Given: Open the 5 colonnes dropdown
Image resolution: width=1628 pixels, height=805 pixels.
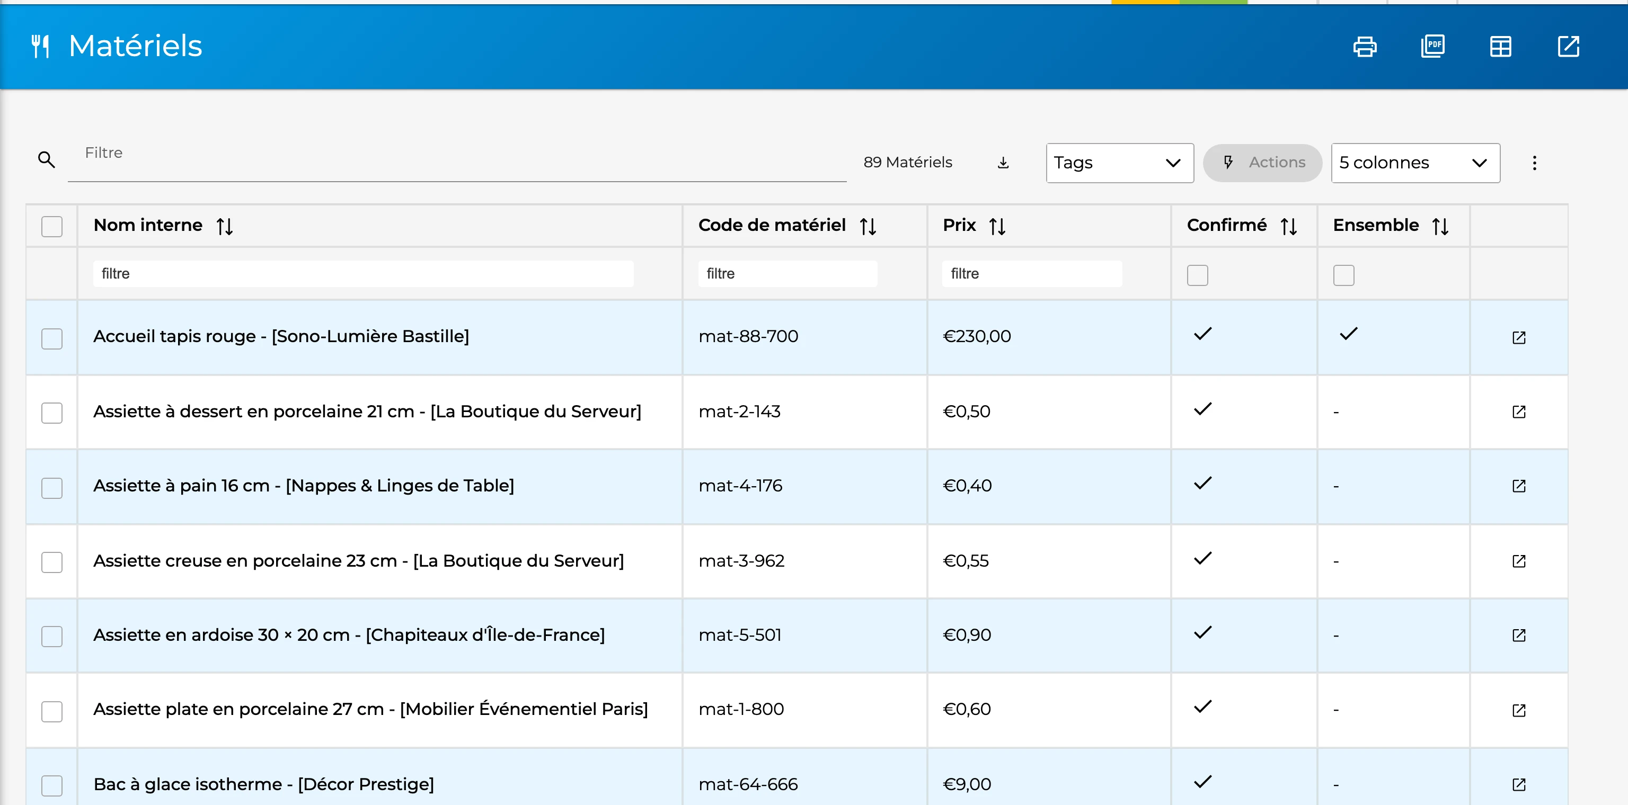Looking at the screenshot, I should tap(1415, 163).
